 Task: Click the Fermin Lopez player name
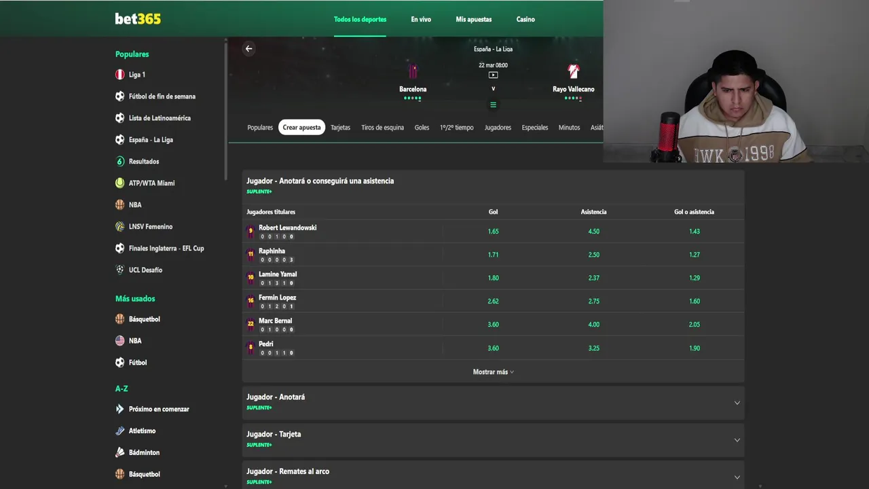point(277,297)
